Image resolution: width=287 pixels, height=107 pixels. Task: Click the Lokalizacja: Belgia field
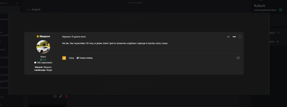point(43,70)
